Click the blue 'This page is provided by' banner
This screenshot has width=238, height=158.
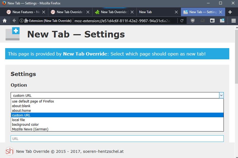[x=117, y=54]
